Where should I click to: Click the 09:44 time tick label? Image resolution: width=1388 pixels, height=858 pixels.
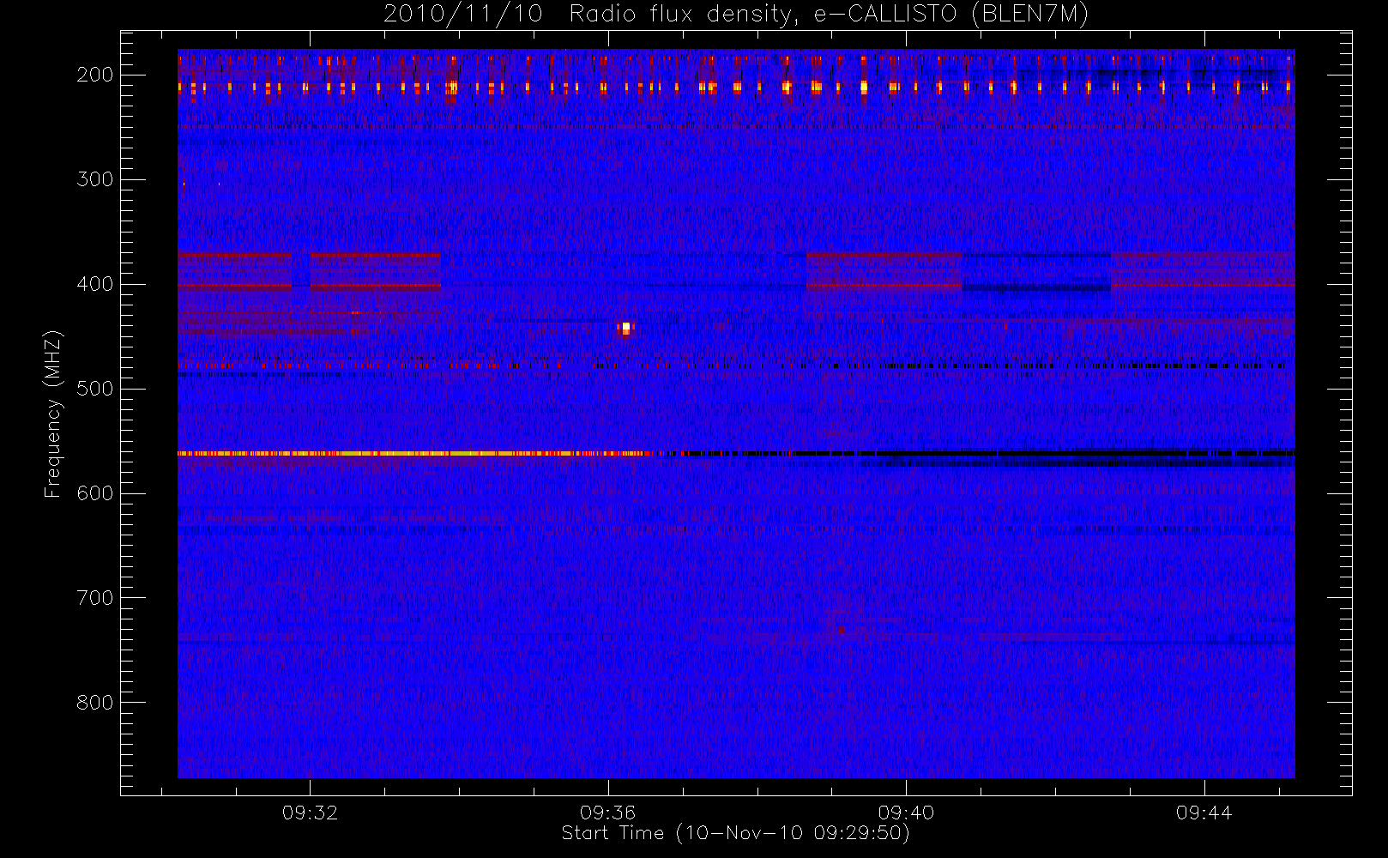1204,813
